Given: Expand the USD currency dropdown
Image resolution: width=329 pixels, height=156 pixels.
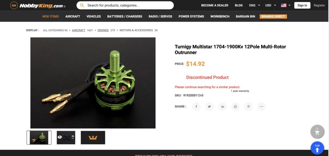Looking at the screenshot, I should (x=270, y=6).
